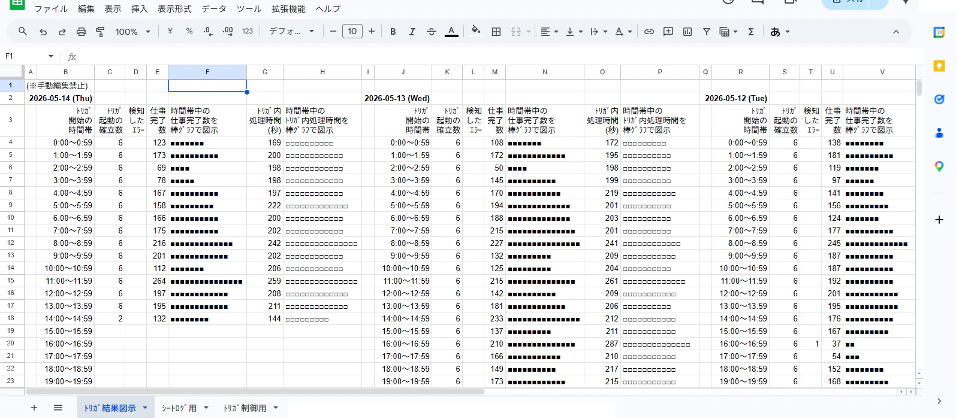This screenshot has width=959, height=419.
Task: Open ﾄﾘｶﾞ結果図示 tab options arrow
Action: click(144, 408)
